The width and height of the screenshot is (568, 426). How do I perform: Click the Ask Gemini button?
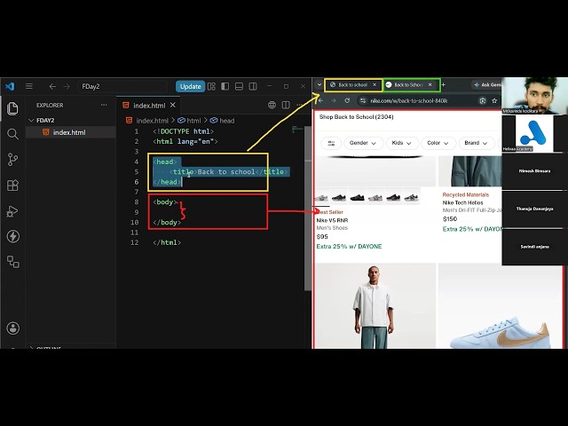487,85
